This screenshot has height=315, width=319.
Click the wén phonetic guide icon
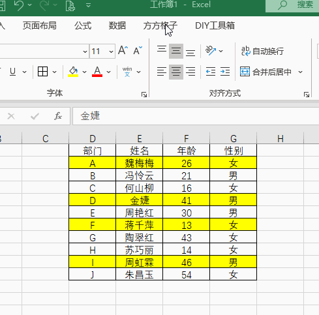(127, 72)
